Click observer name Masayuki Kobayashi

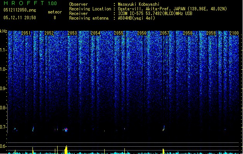click(139, 4)
